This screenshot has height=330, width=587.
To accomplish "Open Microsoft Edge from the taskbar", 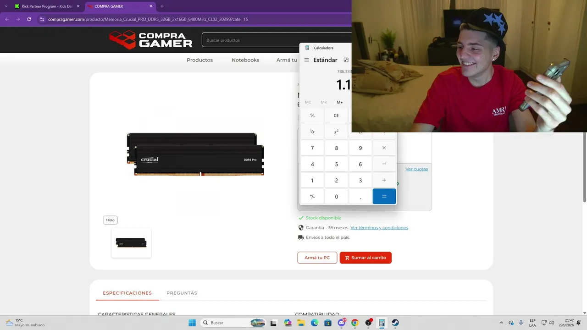I will [x=315, y=323].
